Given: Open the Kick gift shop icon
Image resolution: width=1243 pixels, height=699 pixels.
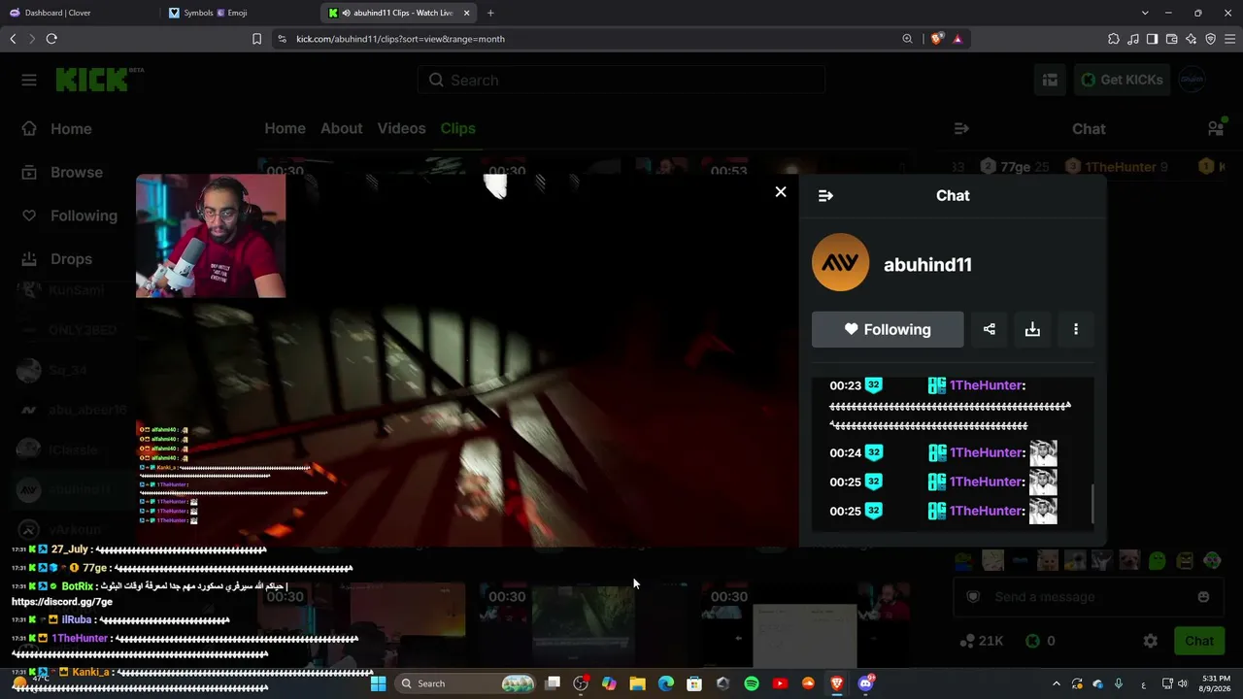Looking at the screenshot, I should pos(1050,80).
